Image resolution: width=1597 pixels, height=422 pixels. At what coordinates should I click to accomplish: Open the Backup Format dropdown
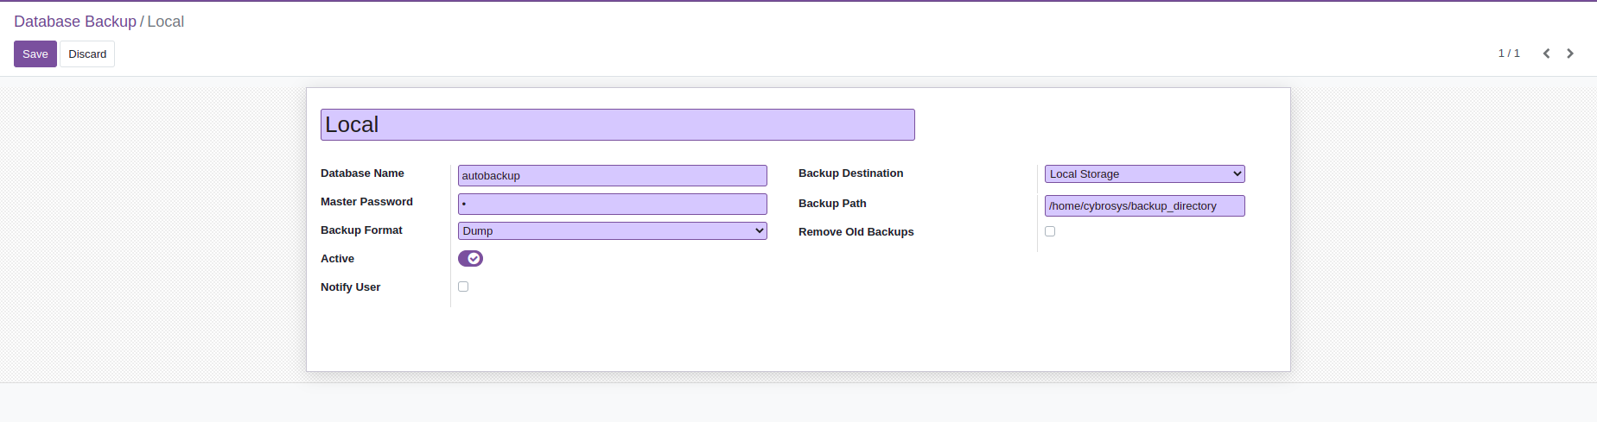612,231
